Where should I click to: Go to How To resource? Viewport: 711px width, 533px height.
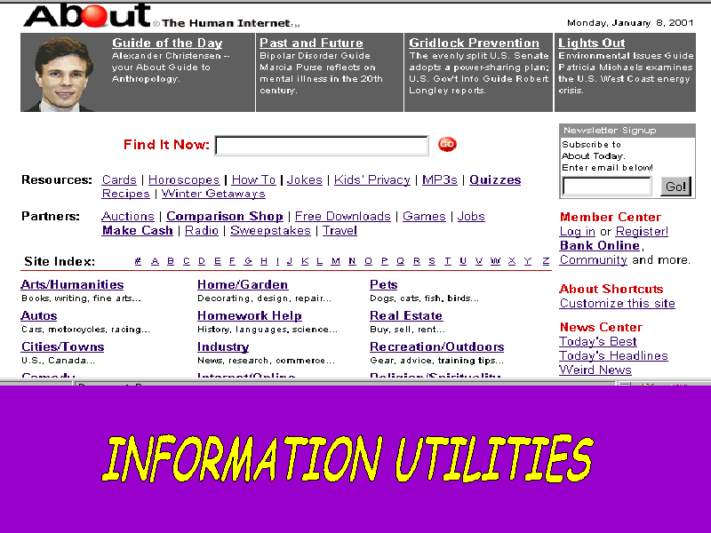coord(253,180)
